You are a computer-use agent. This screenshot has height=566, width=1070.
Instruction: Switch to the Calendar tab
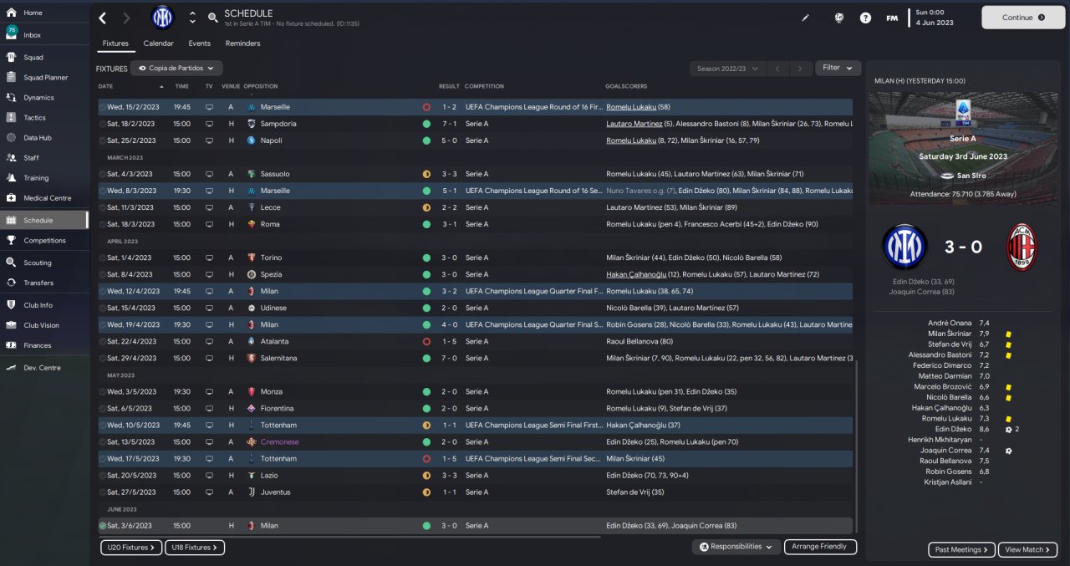[158, 43]
